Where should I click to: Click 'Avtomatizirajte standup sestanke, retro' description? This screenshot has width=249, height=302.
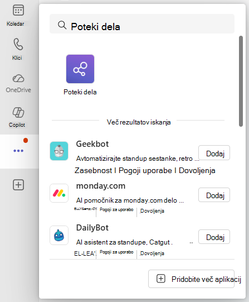138,159
